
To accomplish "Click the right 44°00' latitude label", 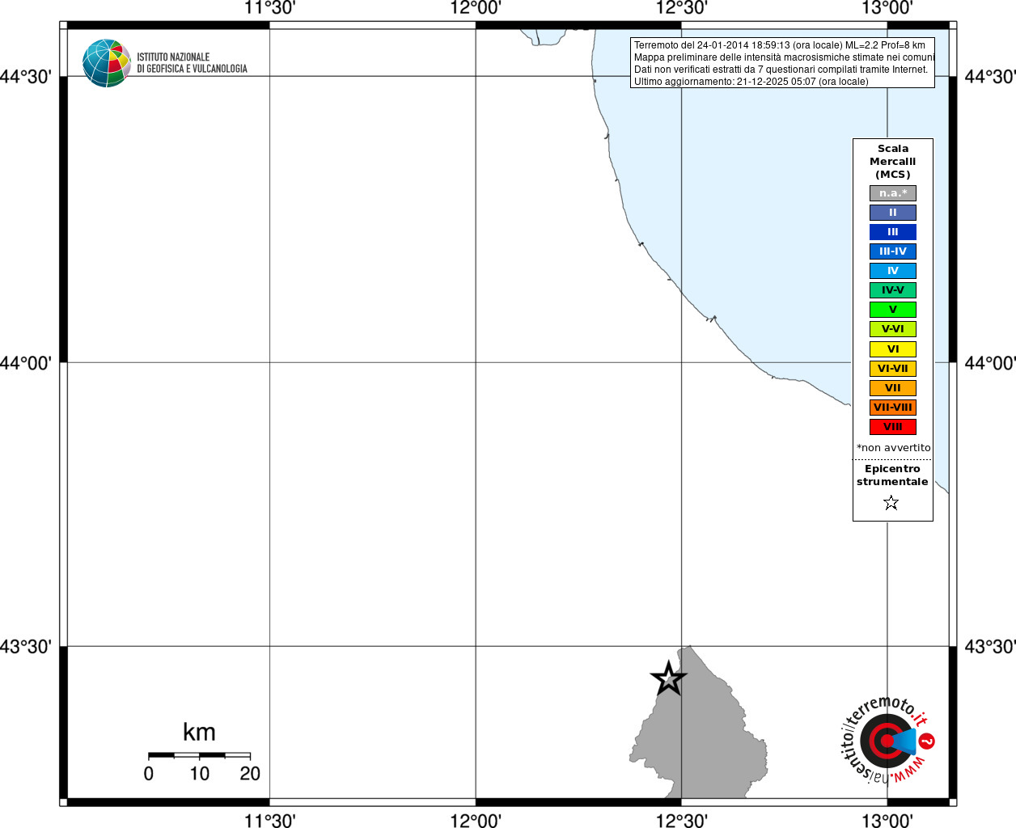I will (x=990, y=363).
